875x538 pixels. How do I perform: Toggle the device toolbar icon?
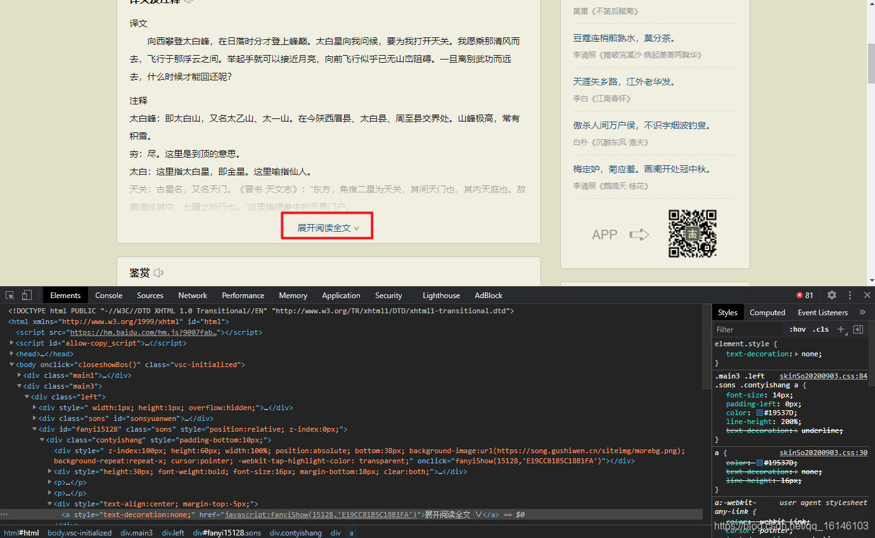tap(27, 295)
